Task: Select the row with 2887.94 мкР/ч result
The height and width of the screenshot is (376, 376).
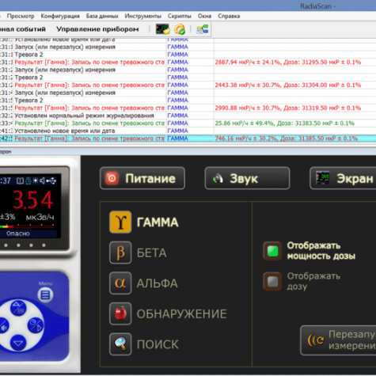Action: (x=188, y=62)
